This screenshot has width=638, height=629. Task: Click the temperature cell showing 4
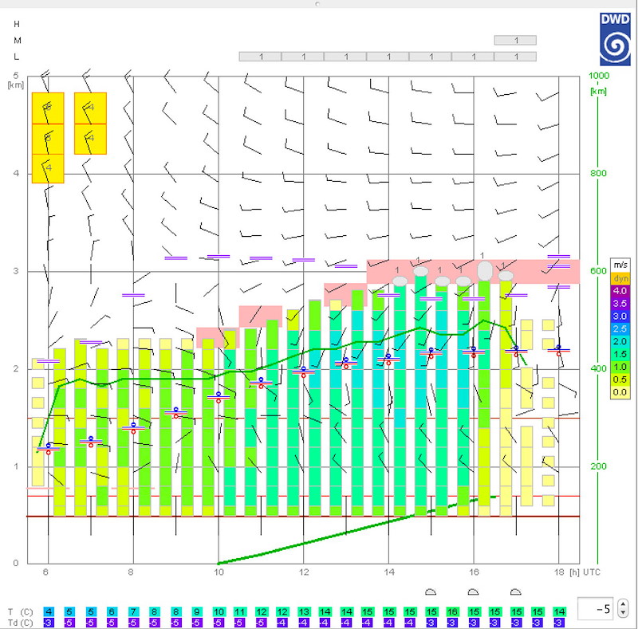tap(49, 611)
